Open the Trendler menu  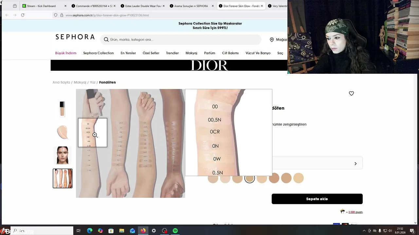pyautogui.click(x=173, y=53)
